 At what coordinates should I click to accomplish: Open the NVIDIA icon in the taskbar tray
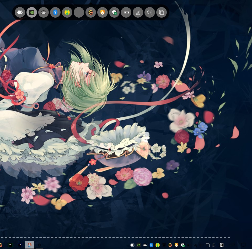click(138, 245)
